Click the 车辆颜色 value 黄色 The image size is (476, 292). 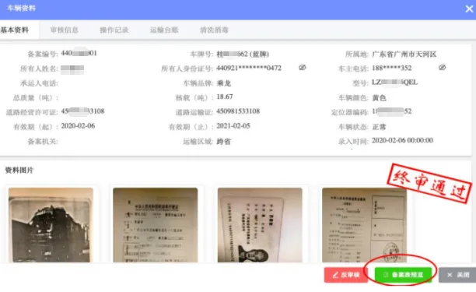379,98
